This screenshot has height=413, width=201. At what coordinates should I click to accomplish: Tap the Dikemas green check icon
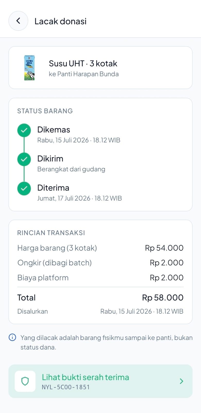point(24,130)
